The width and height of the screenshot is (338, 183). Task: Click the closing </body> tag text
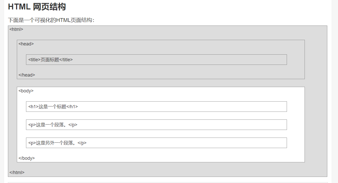coord(27,158)
